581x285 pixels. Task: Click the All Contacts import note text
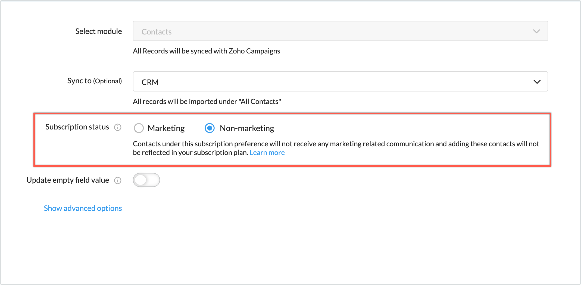click(x=207, y=102)
